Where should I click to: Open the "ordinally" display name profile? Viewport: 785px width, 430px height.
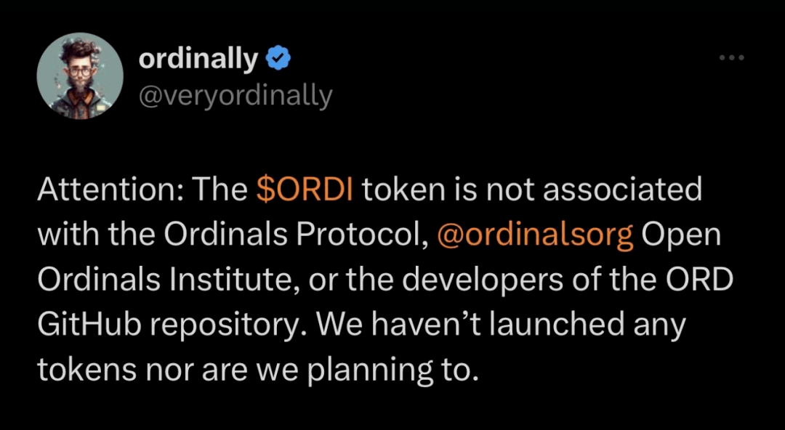[198, 60]
